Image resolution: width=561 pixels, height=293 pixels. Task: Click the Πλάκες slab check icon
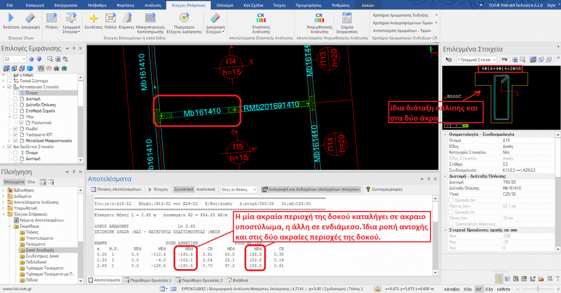tap(51, 20)
